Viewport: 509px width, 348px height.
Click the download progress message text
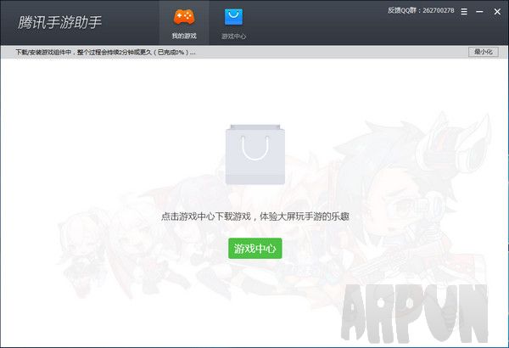(105, 53)
